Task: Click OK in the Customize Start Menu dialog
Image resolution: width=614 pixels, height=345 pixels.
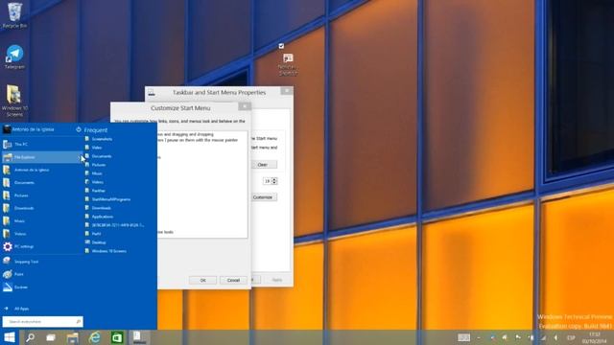Action: point(202,281)
